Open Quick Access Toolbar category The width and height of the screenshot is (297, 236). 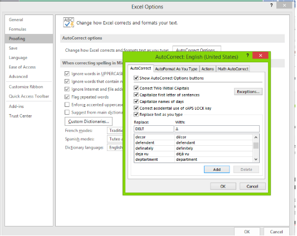click(29, 96)
